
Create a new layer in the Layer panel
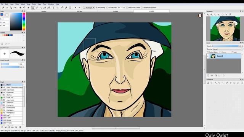coord(208,75)
